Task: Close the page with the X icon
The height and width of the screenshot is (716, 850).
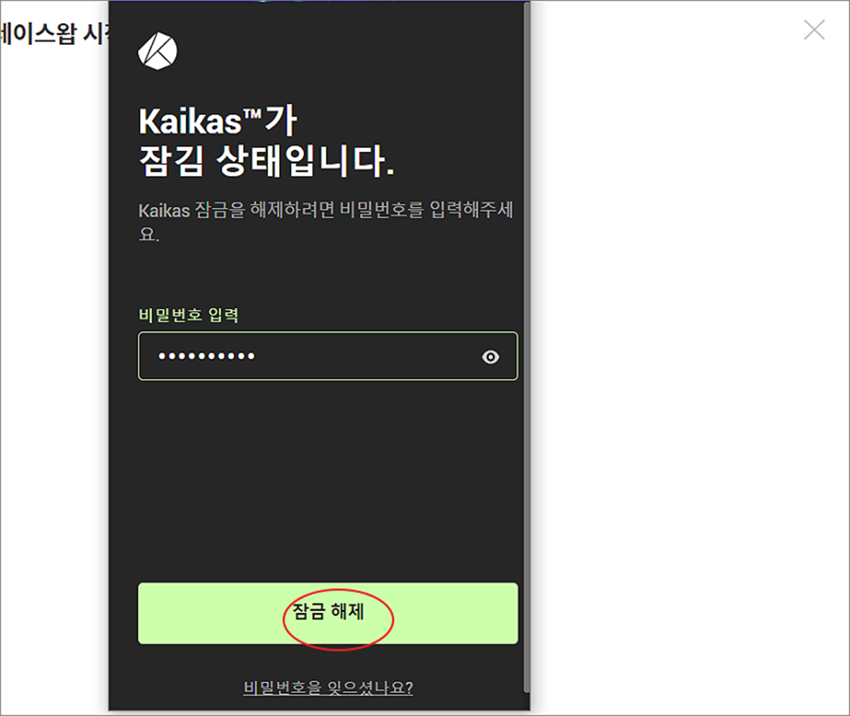Action: pyautogui.click(x=814, y=30)
